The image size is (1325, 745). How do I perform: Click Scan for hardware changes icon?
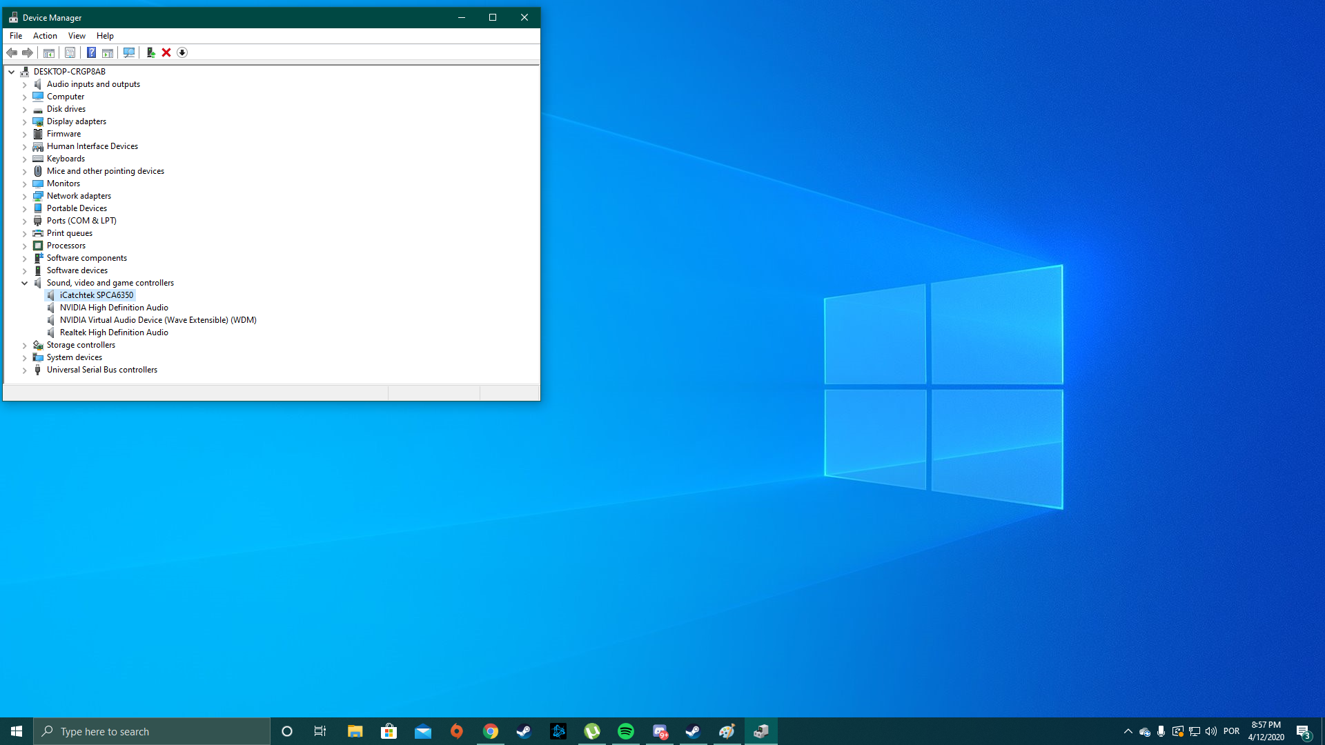click(x=129, y=52)
